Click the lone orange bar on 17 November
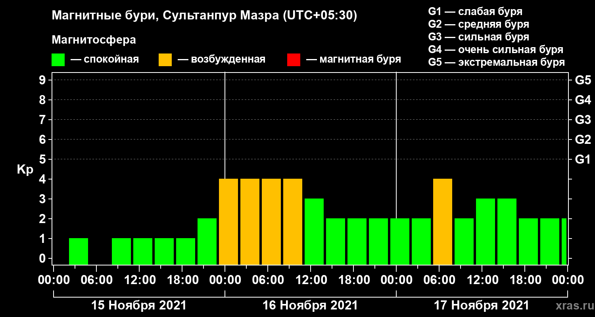595x317 pixels. pyautogui.click(x=443, y=222)
